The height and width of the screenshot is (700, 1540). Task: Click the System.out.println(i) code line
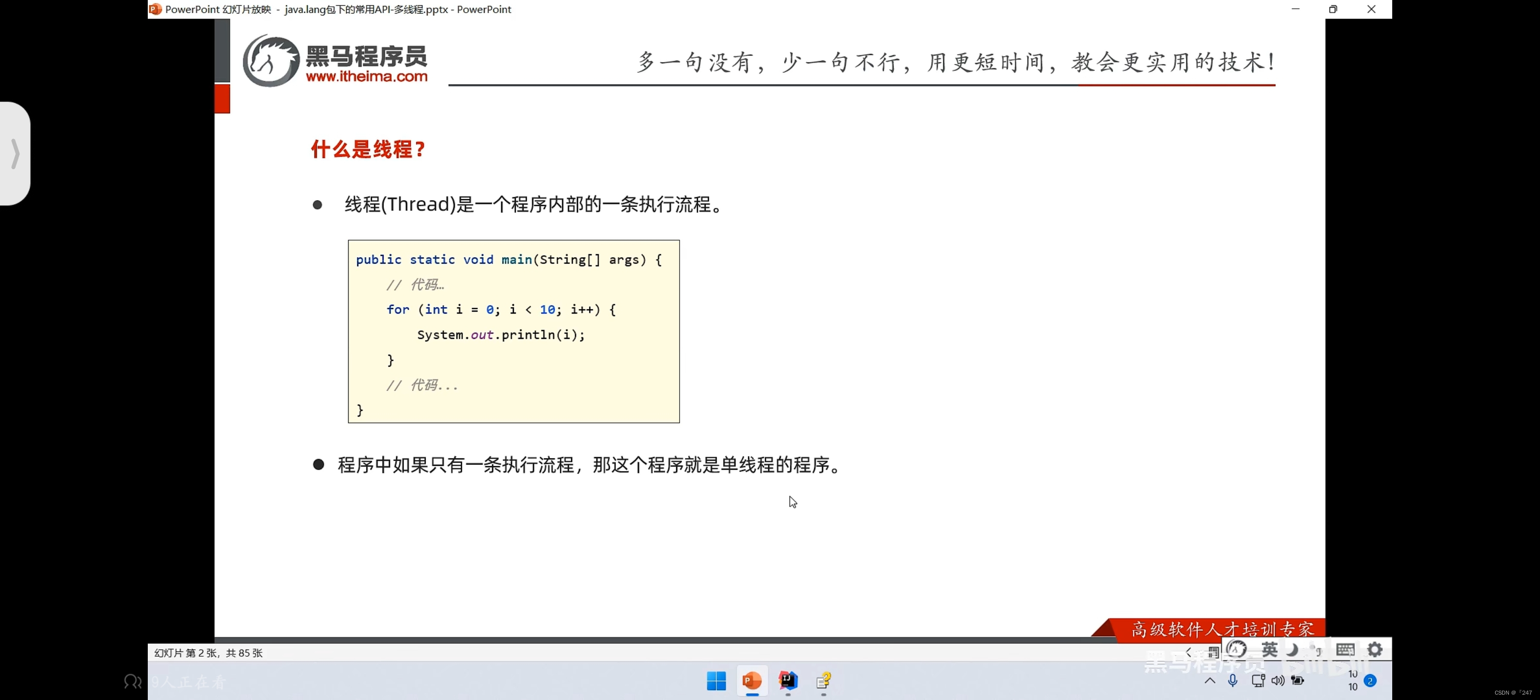coord(501,335)
